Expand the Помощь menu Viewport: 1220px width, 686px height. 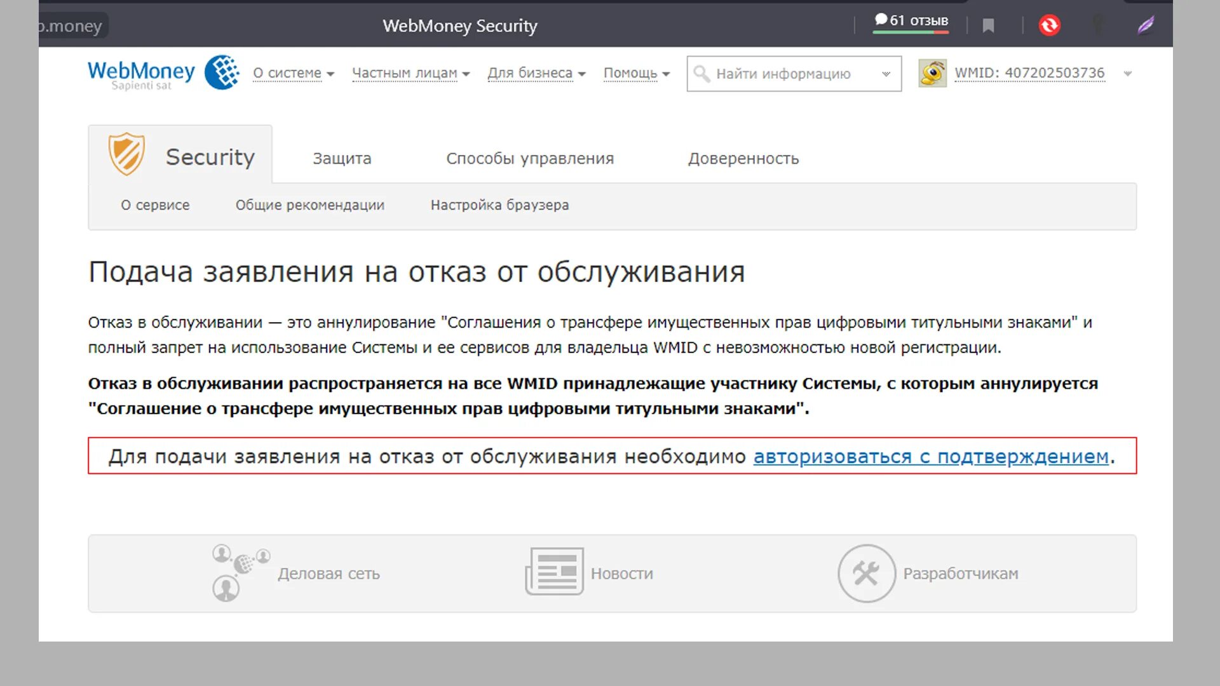point(637,74)
